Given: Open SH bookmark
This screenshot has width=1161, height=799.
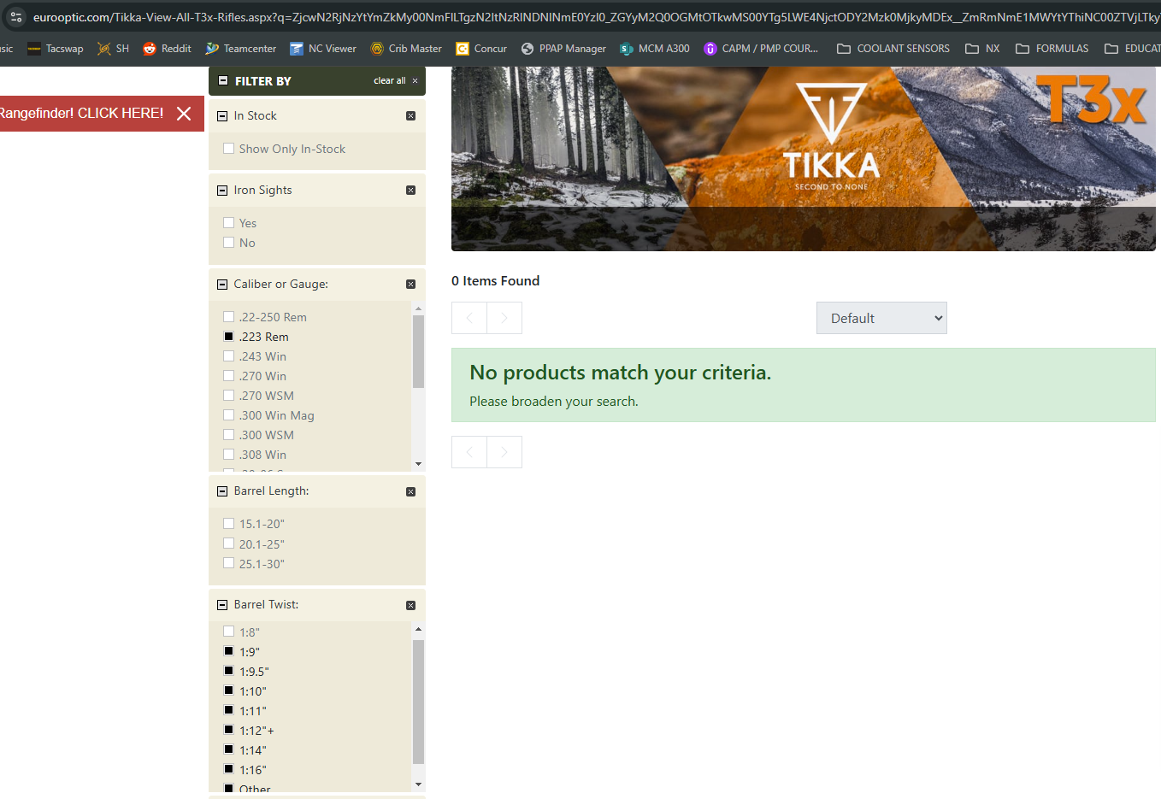Looking at the screenshot, I should tap(113, 49).
